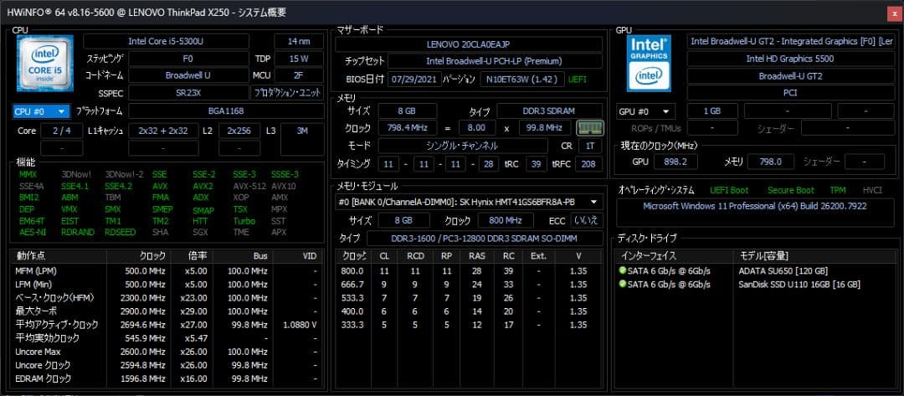
Task: Click the UEFI Boot indicator
Action: pos(729,190)
